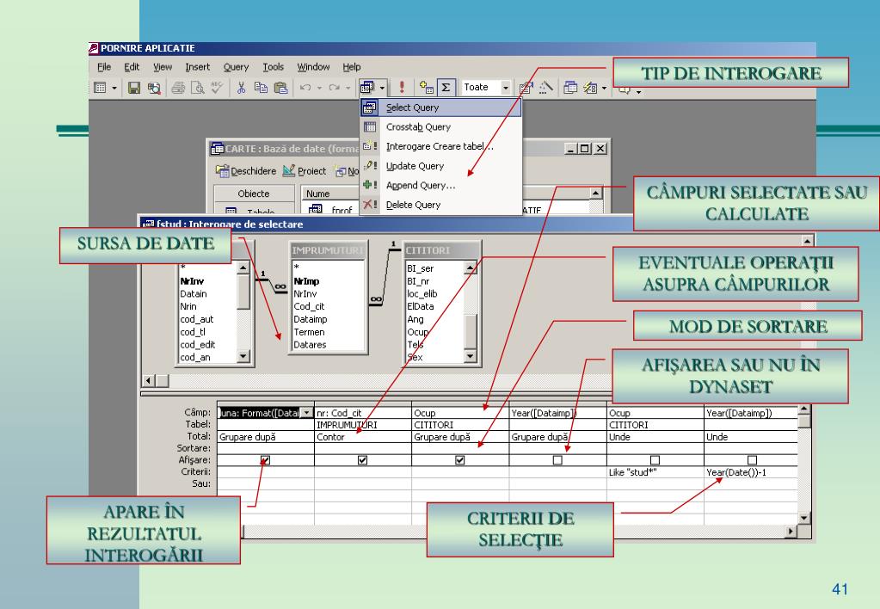Open the Undo history dropdown arrow
The height and width of the screenshot is (609, 880).
click(x=319, y=88)
